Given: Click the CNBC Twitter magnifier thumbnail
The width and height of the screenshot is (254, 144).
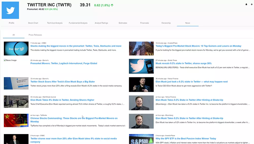Looking at the screenshot, I should tap(16, 48).
